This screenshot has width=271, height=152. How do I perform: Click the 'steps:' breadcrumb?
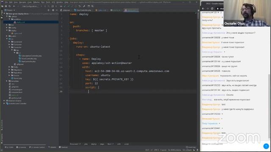click(x=102, y=144)
